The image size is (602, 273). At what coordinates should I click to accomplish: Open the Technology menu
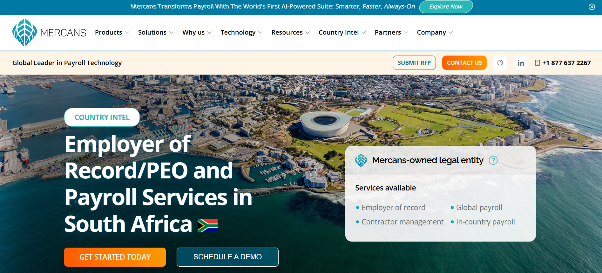click(238, 32)
